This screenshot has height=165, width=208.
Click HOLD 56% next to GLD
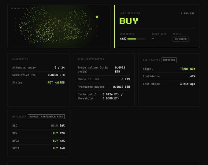click(x=58, y=126)
